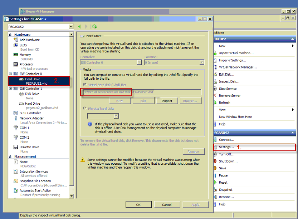Screen dimensions: 298x219
Task: Collapse the IDE Controller 1 tree node
Action: pyautogui.click(x=11, y=89)
